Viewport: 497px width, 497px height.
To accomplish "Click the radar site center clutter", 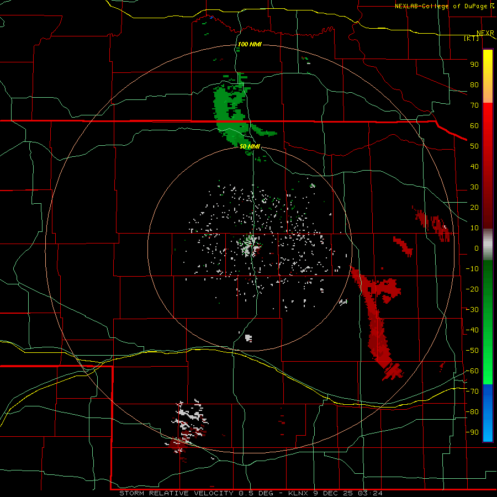I will pyautogui.click(x=249, y=245).
